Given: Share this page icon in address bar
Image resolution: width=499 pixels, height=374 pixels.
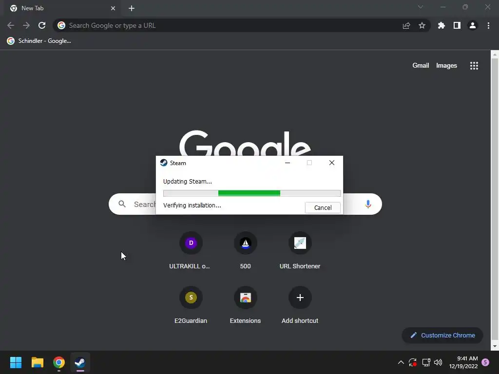Looking at the screenshot, I should click(406, 25).
